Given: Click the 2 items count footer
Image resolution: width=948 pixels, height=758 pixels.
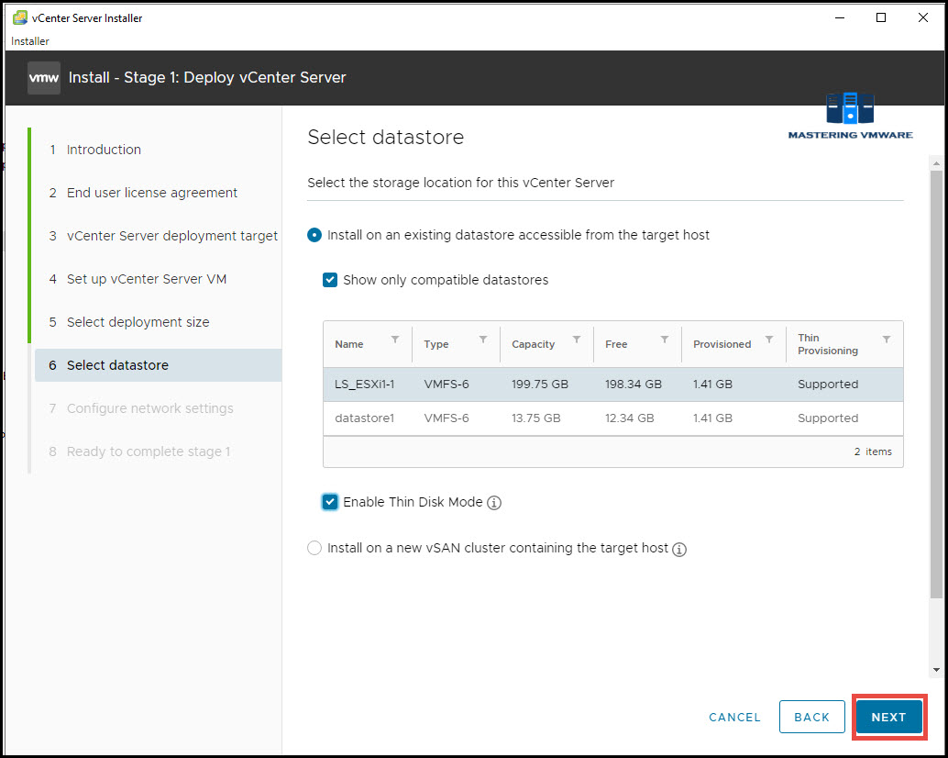Looking at the screenshot, I should [873, 451].
